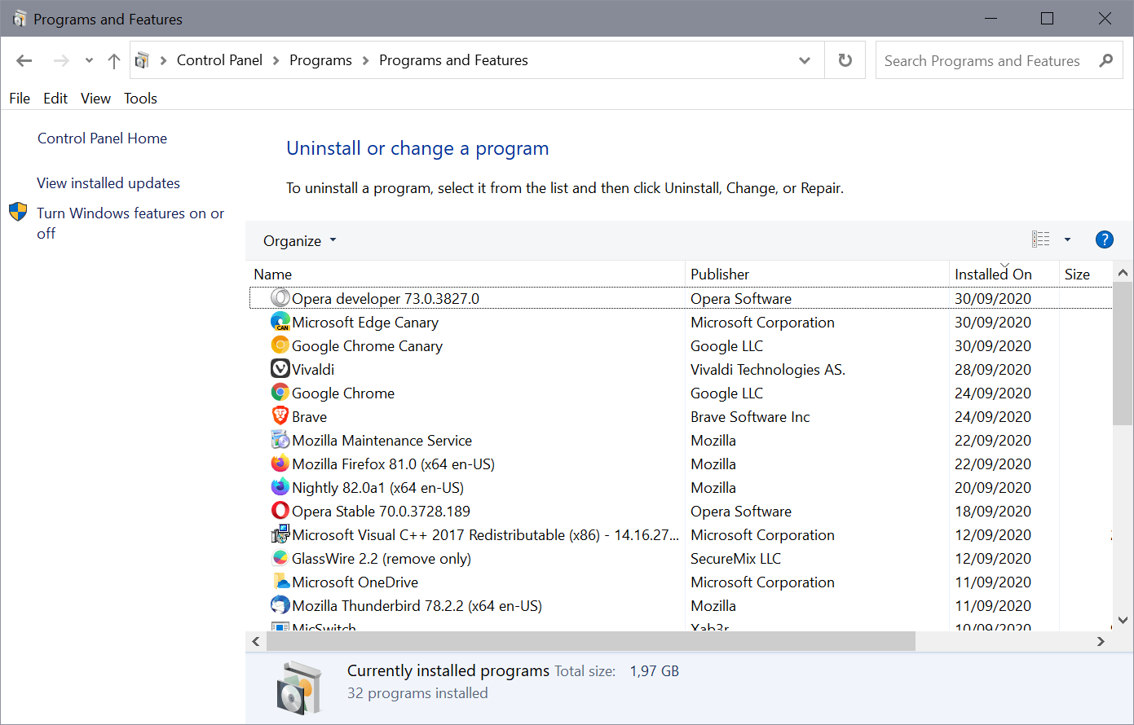Select the GlassWire 2.2 icon
The height and width of the screenshot is (725, 1134).
281,558
